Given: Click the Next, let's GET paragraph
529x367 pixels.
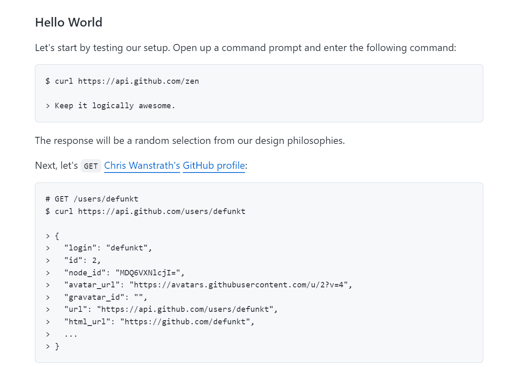Looking at the screenshot, I should [x=56, y=165].
